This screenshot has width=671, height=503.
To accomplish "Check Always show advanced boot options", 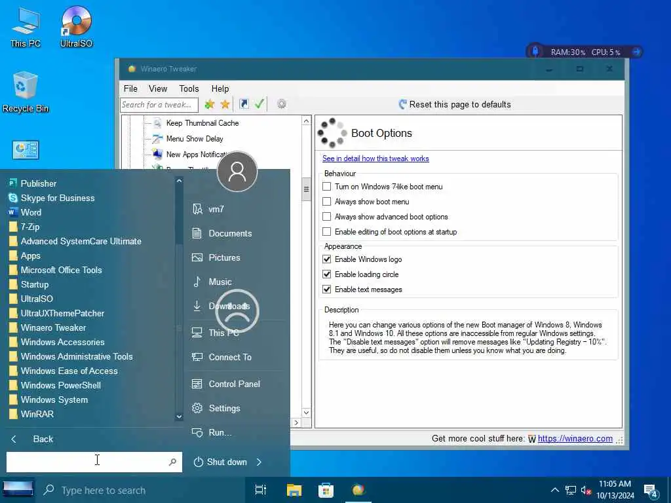I will 327,216.
